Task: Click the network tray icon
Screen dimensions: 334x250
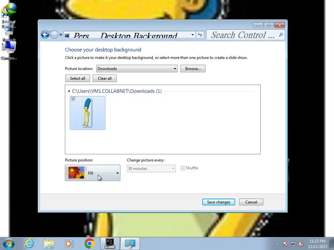Action: click(x=293, y=244)
